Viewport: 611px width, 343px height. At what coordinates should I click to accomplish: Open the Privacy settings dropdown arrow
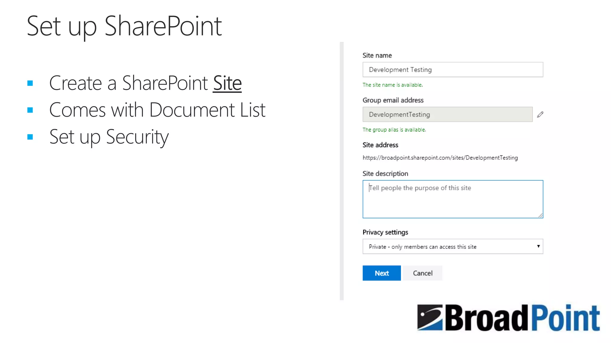538,246
